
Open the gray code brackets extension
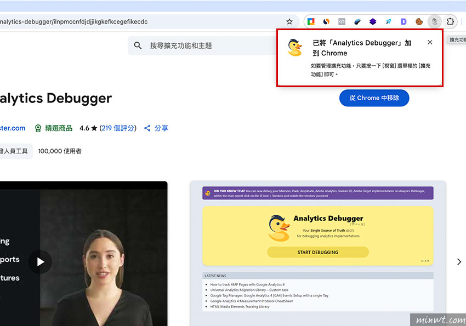[342, 22]
